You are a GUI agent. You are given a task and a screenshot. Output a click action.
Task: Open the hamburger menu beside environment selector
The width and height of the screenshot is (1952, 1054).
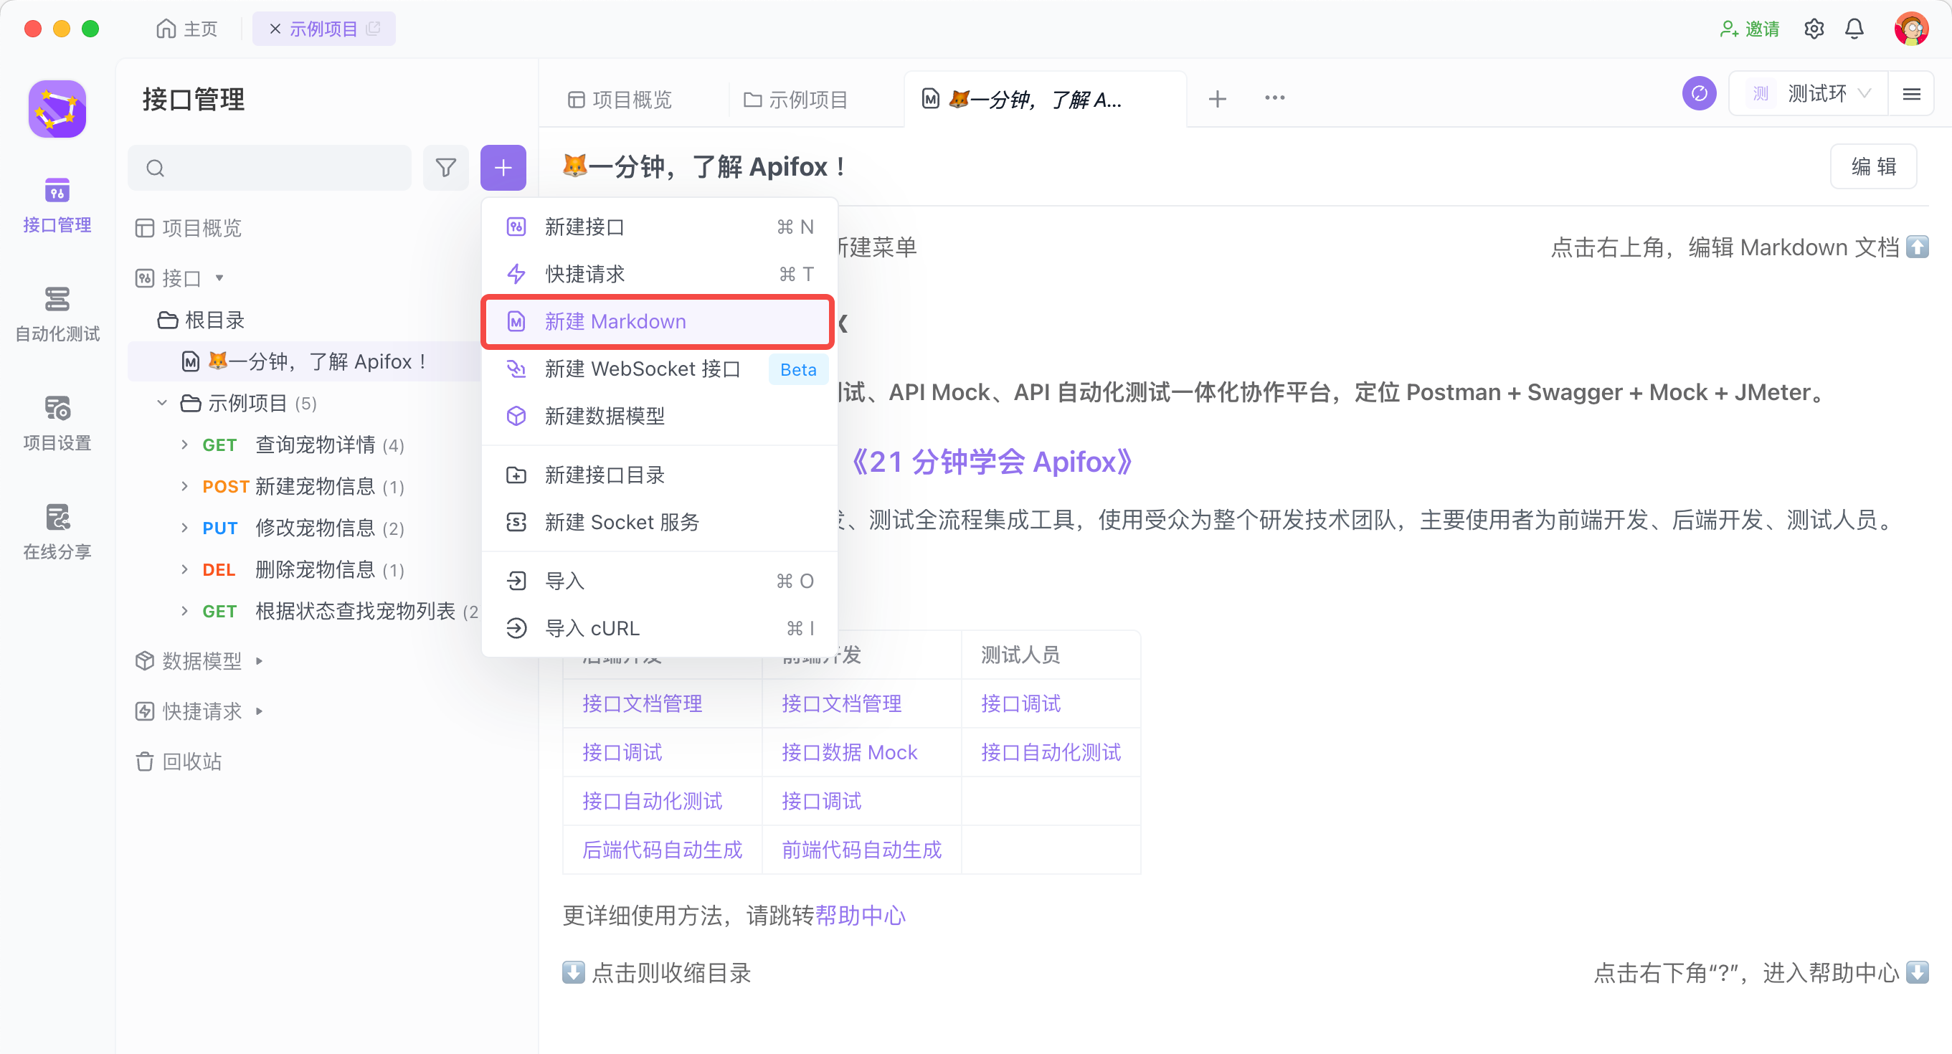[x=1911, y=94]
